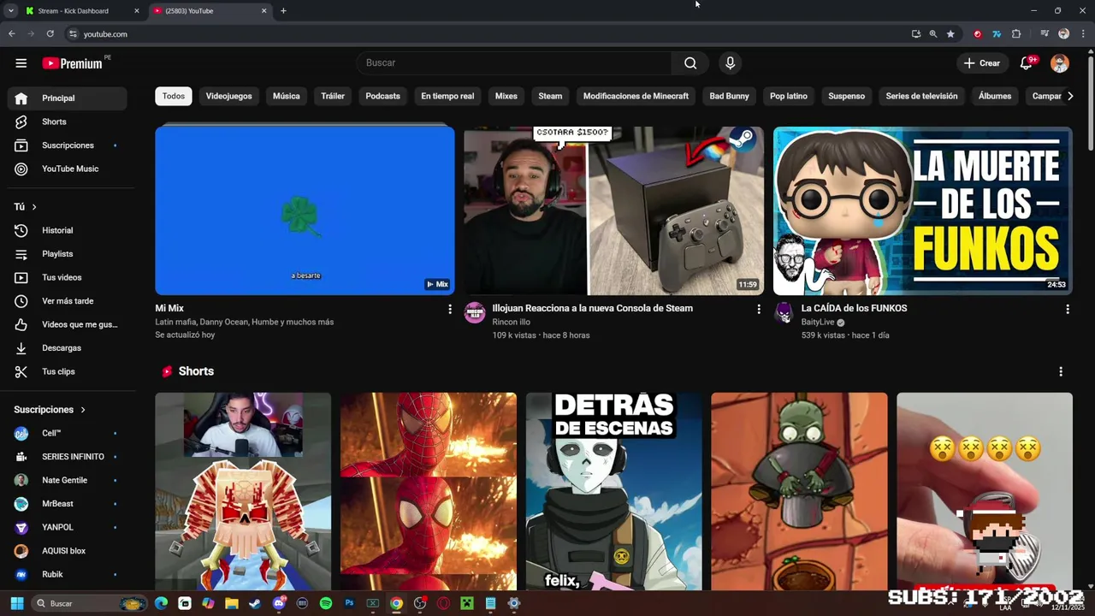
Task: Open Rincon illo channel link
Action: pos(512,323)
